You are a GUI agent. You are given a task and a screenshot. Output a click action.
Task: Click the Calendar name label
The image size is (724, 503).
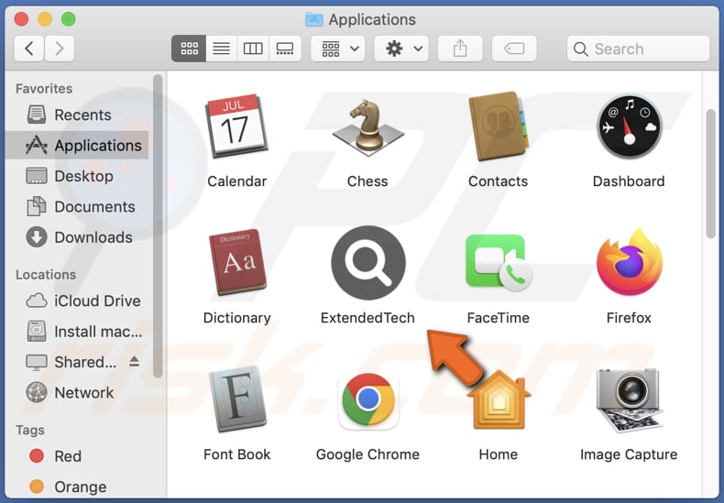[x=237, y=181]
